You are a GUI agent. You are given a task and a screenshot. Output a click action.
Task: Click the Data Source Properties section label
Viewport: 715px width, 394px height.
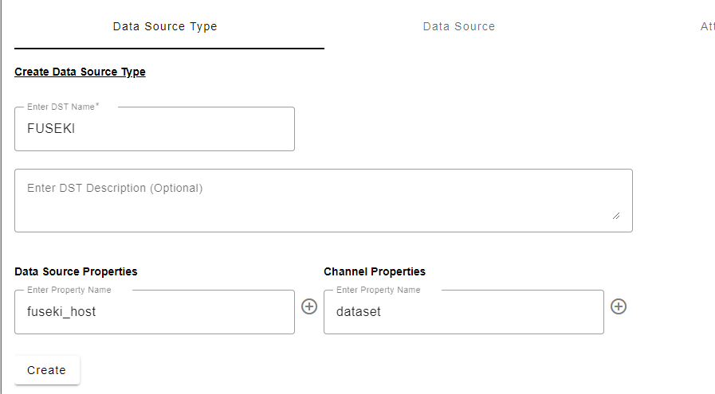pyautogui.click(x=76, y=271)
